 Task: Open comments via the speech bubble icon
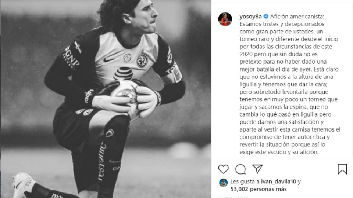pyautogui.click(x=240, y=169)
